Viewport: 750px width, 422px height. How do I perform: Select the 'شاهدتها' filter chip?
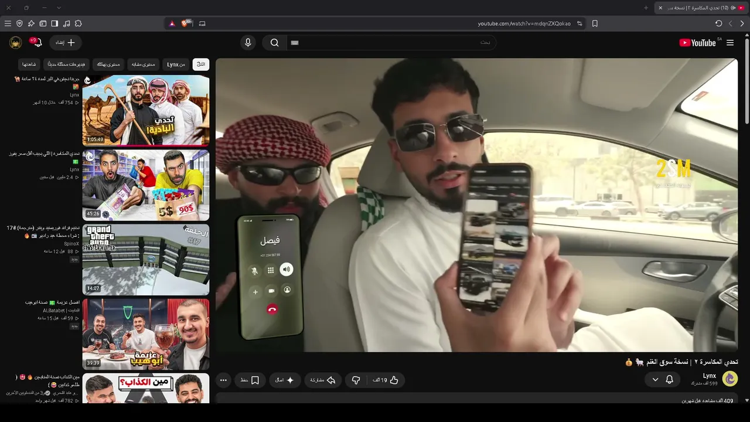coord(29,64)
